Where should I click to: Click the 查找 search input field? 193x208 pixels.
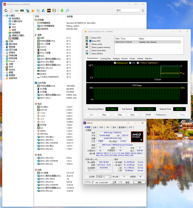pos(128,10)
